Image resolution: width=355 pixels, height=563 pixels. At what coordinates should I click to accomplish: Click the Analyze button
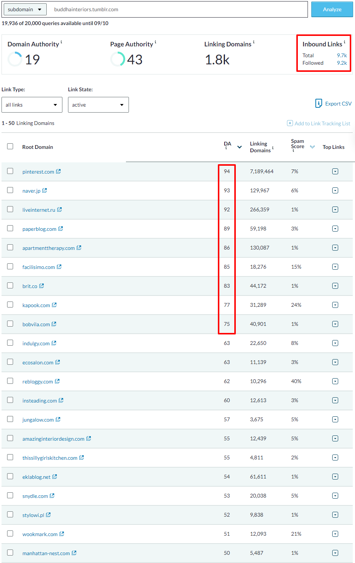pos(332,9)
